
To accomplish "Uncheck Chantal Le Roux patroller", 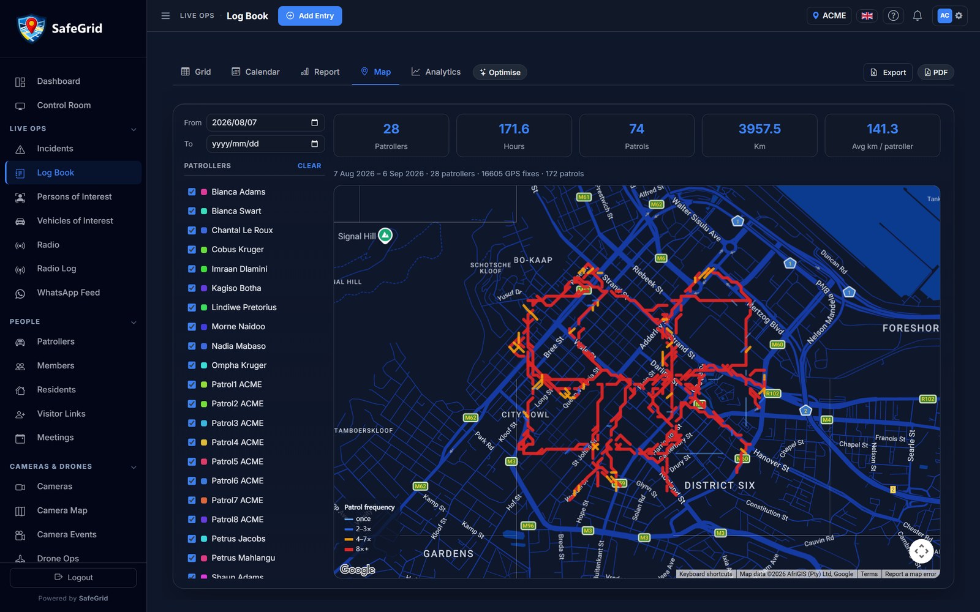I will point(192,231).
